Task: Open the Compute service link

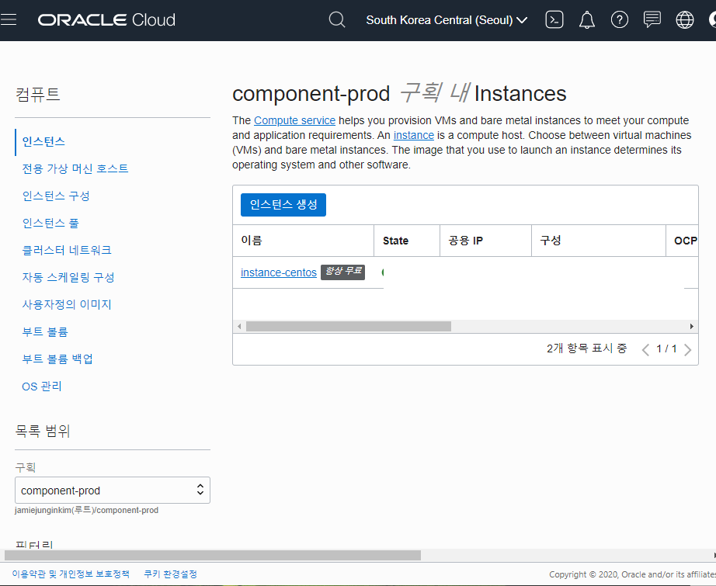Action: pyautogui.click(x=294, y=120)
